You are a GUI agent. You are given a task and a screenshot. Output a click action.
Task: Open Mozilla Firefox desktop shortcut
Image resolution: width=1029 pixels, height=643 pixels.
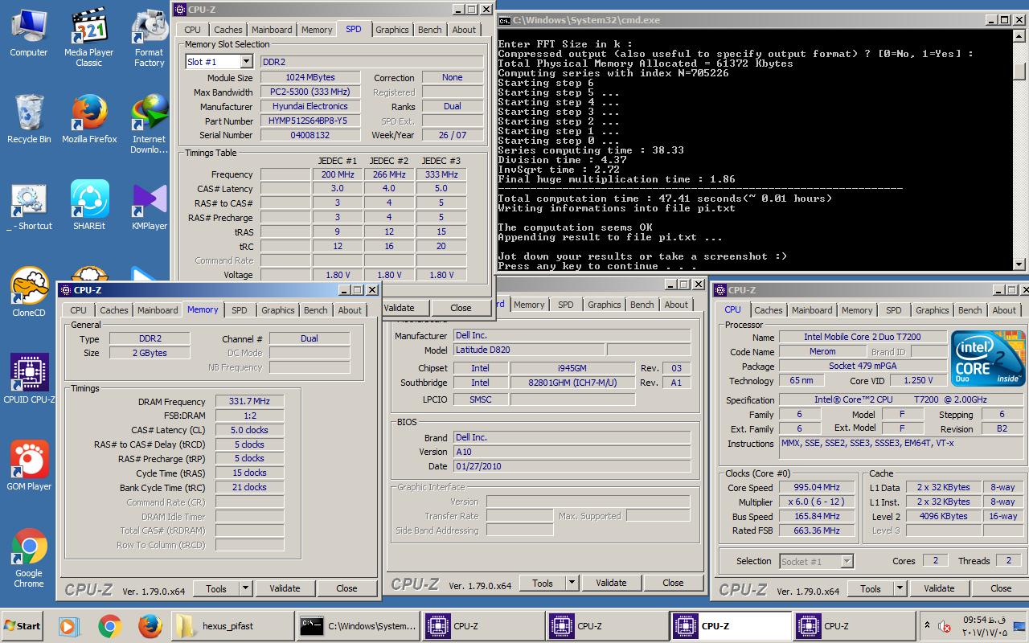tap(88, 120)
